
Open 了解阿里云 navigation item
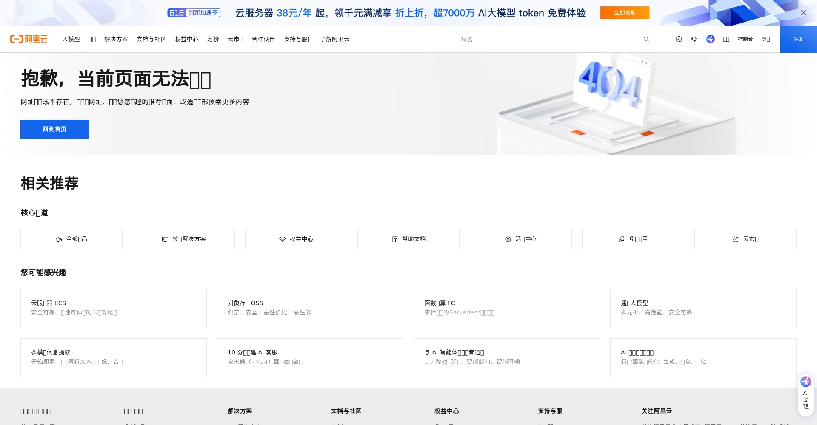[335, 39]
